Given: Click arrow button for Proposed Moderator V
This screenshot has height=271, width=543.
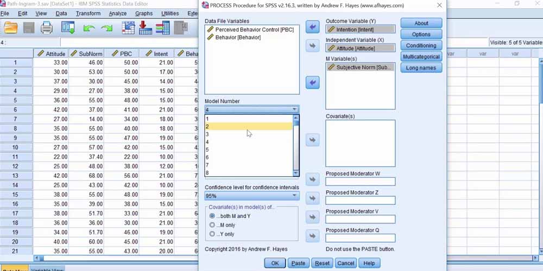Looking at the screenshot, I should (x=312, y=217).
